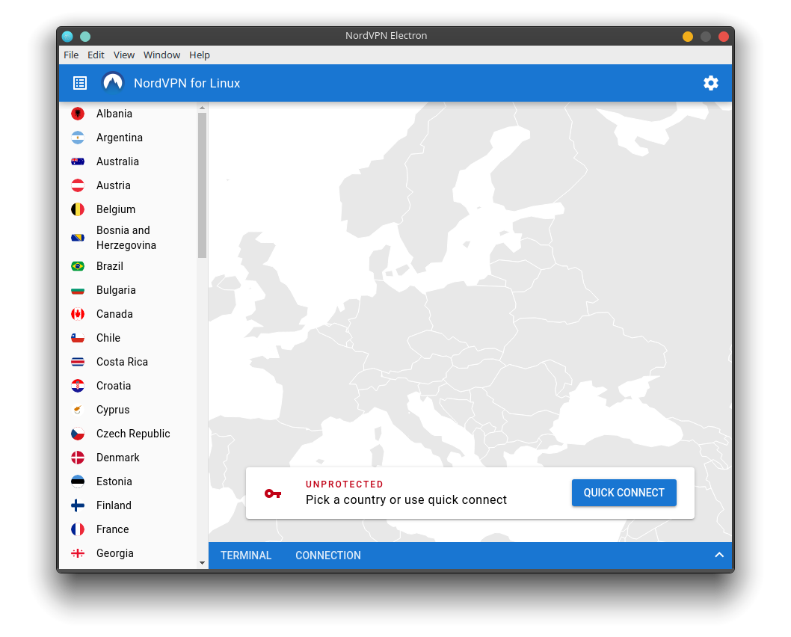Click the orange minimize window button
This screenshot has width=791, height=637.
[x=688, y=37]
